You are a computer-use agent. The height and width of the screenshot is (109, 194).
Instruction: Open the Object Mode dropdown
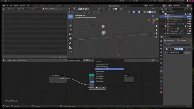75,12
